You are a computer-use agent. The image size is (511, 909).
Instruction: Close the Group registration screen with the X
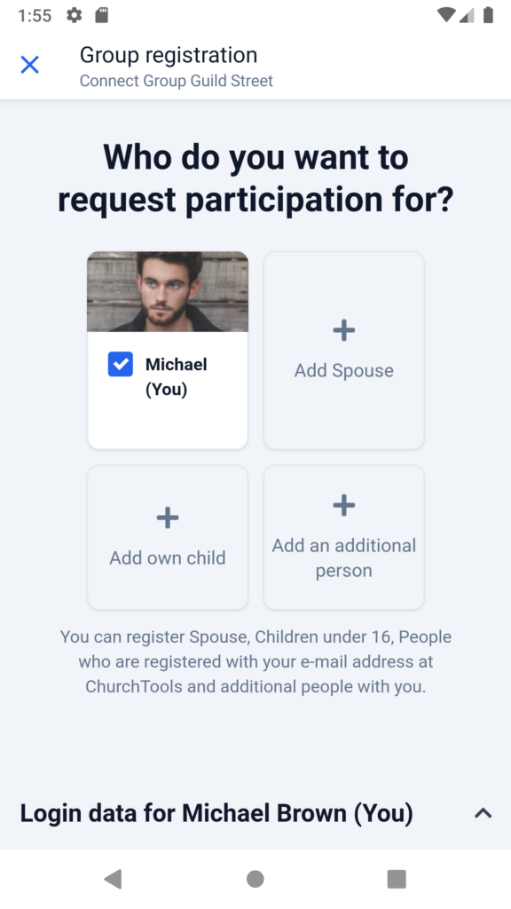[29, 65]
